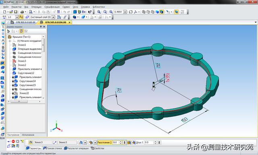
Task: Select Параметры tab
Action: click(x=34, y=148)
